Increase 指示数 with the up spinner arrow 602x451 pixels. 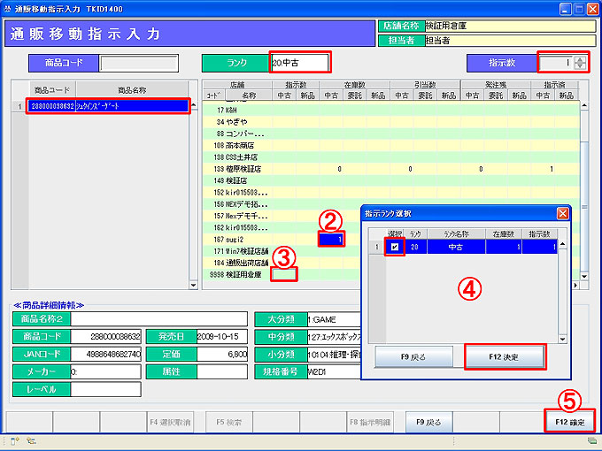(580, 60)
